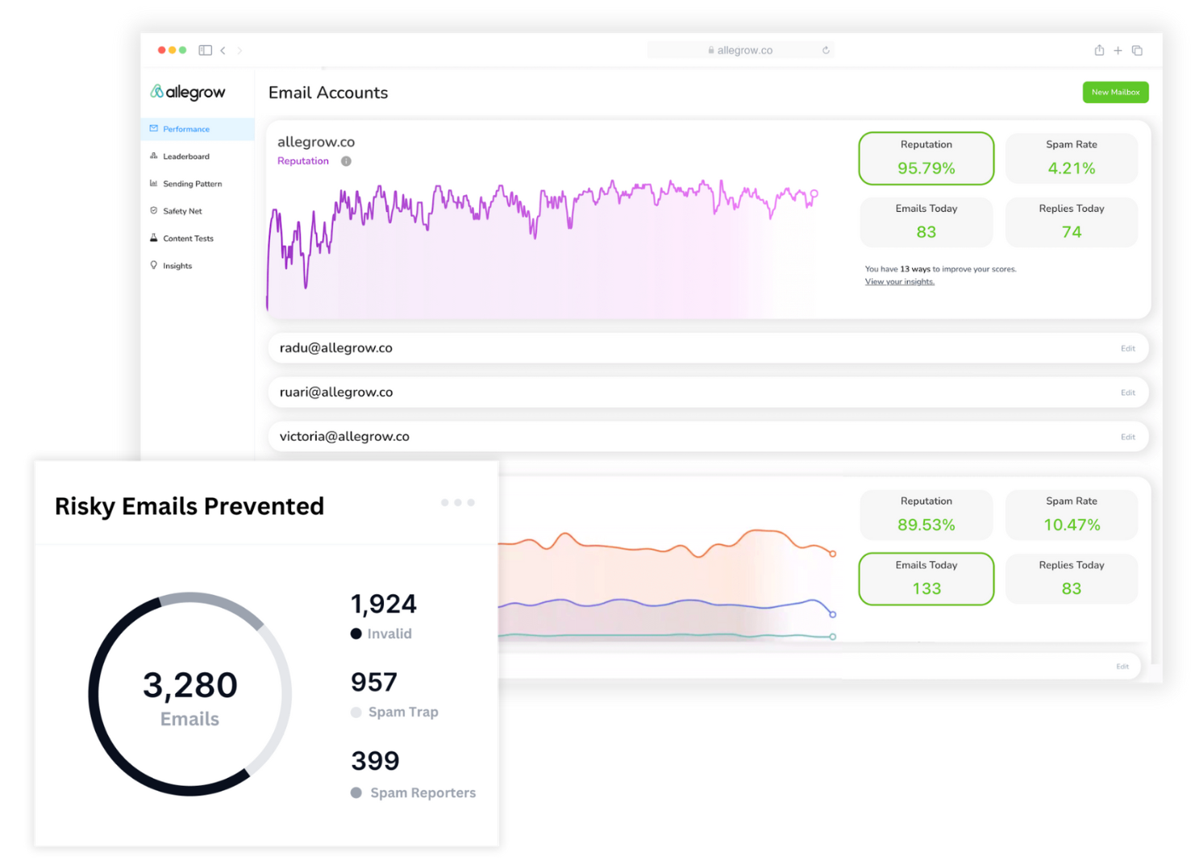Open the Safety Net section

[x=182, y=211]
